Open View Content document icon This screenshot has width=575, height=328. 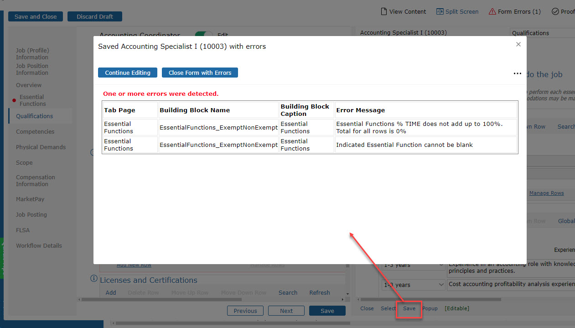(x=384, y=11)
